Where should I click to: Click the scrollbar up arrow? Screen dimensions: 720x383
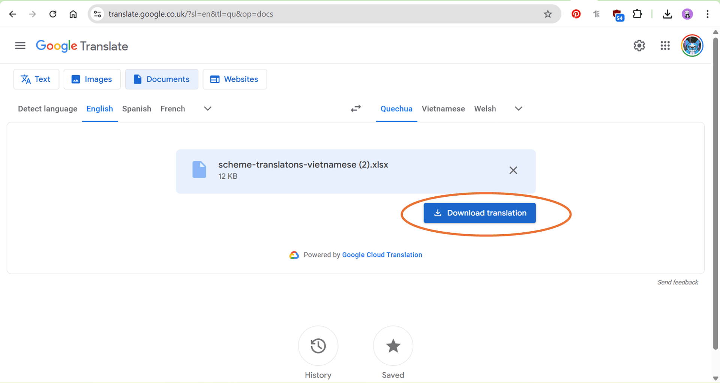(x=715, y=32)
